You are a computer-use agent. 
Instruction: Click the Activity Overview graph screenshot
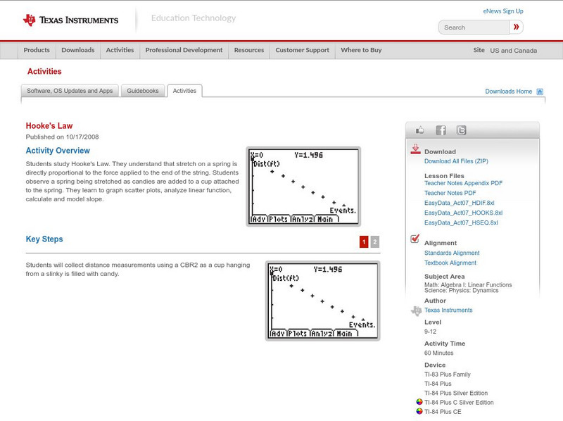[x=303, y=187]
